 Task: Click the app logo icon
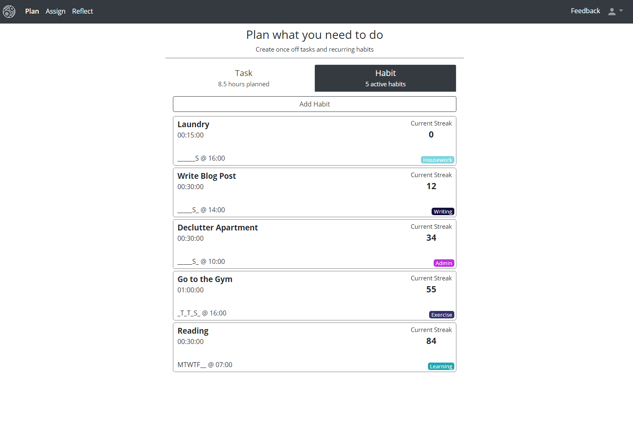[x=9, y=12]
